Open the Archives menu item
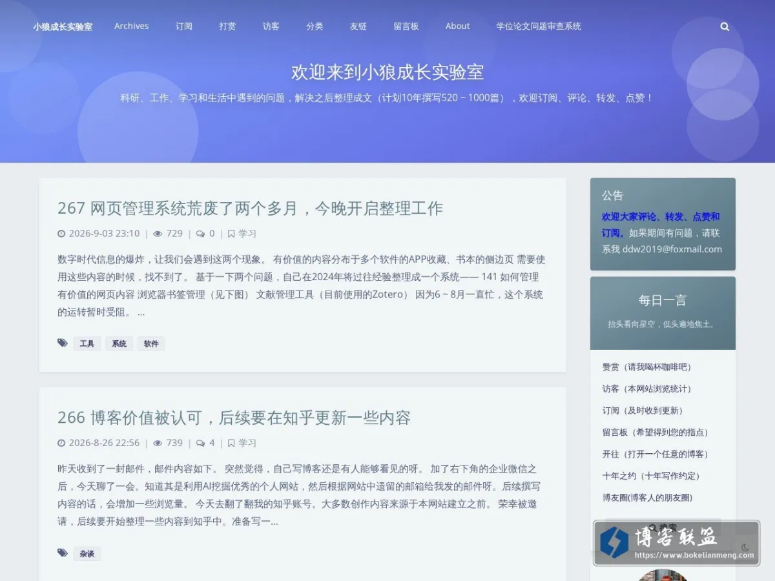Viewport: 775px width, 581px height. [131, 26]
